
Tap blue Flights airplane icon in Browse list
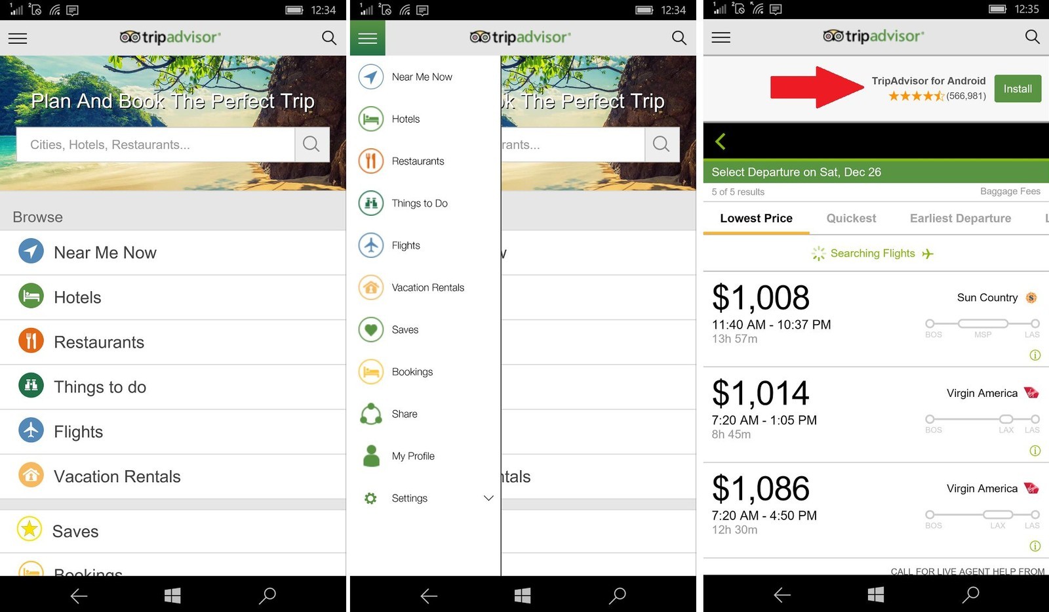tap(31, 430)
